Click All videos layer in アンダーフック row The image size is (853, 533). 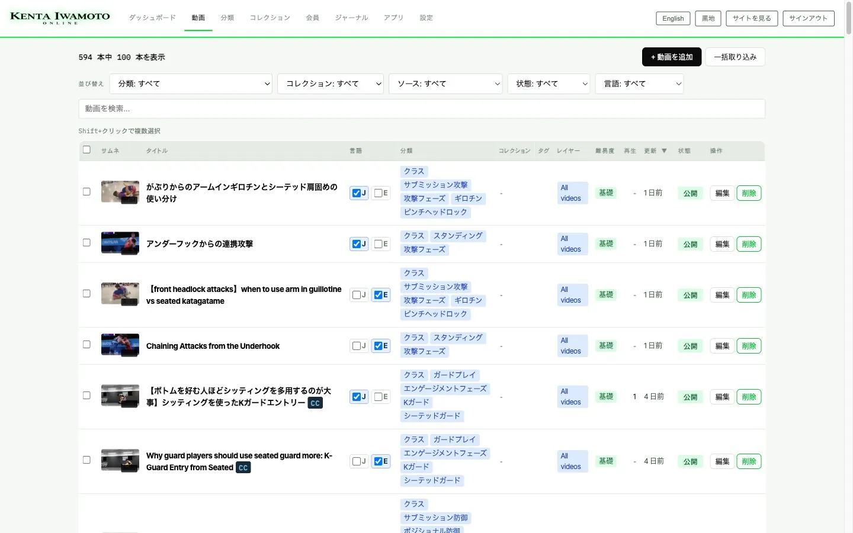coord(572,244)
